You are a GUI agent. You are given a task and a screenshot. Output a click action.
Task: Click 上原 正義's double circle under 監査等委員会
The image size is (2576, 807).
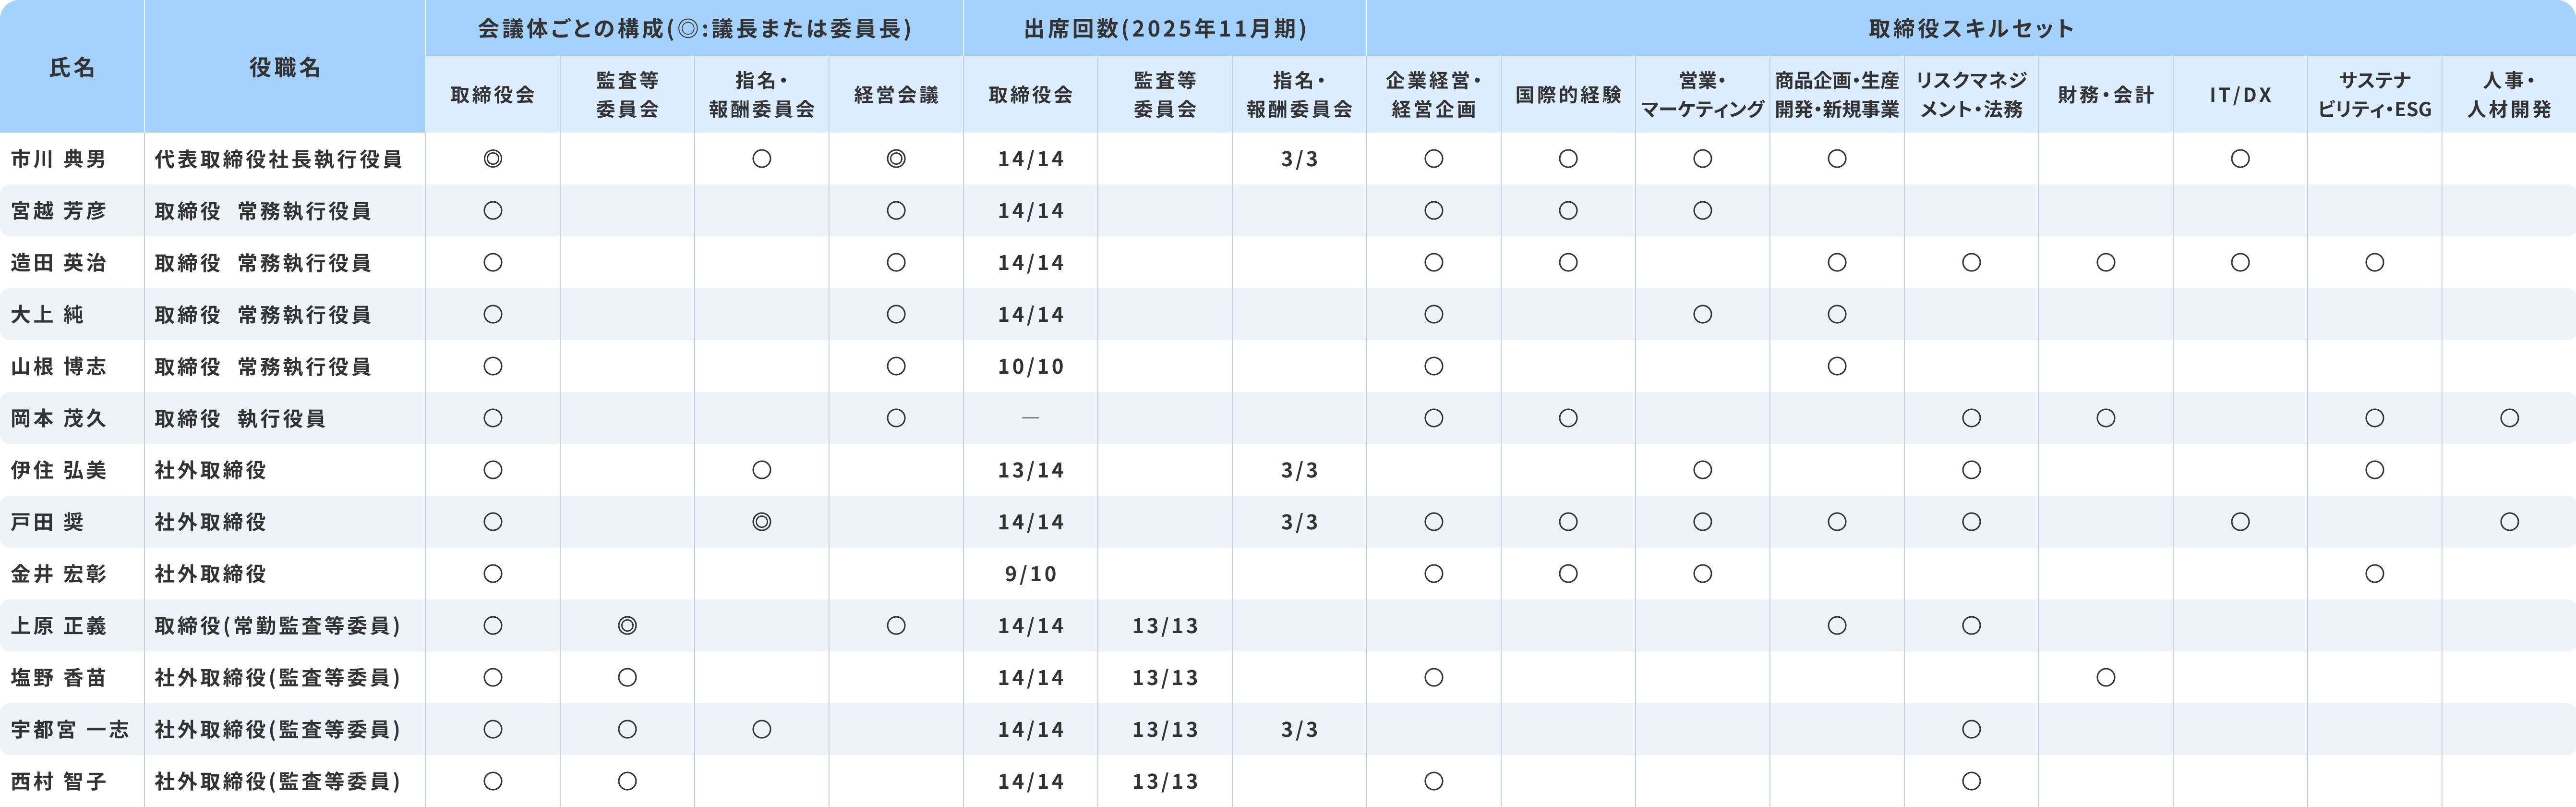627,626
